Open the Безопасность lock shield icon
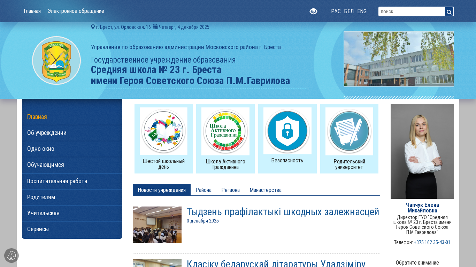 coord(287,131)
